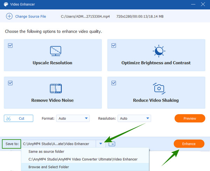
Task: Open the Resolution dropdown
Action: point(134,118)
